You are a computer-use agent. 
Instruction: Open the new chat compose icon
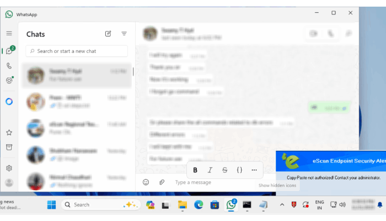(108, 34)
